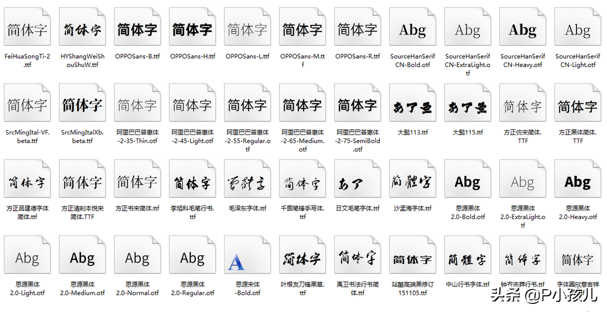
Task: Select the SrcMingItal-VF.beta.ttf icon
Action: [27, 103]
